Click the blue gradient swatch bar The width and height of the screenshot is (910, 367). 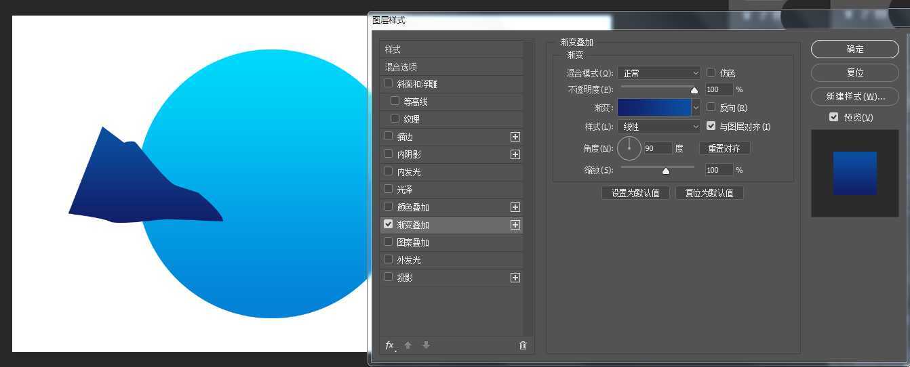click(x=654, y=108)
